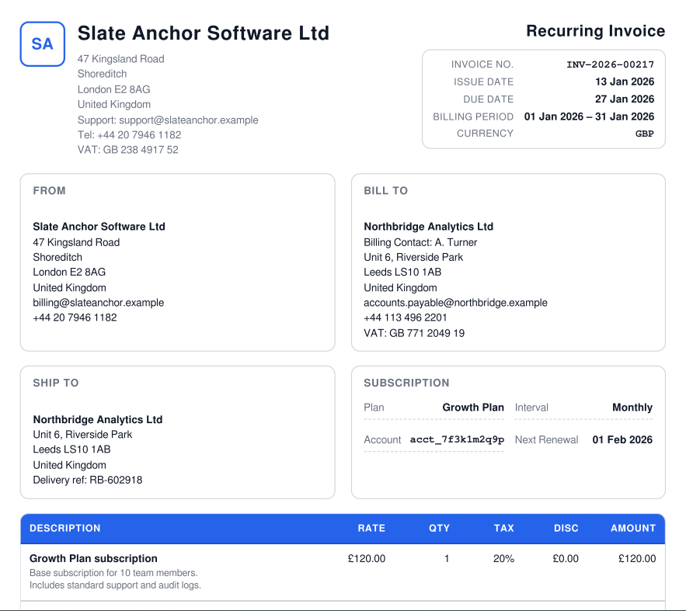Click the Next Renewal date 01 Feb 2026
The width and height of the screenshot is (686, 611).
622,440
